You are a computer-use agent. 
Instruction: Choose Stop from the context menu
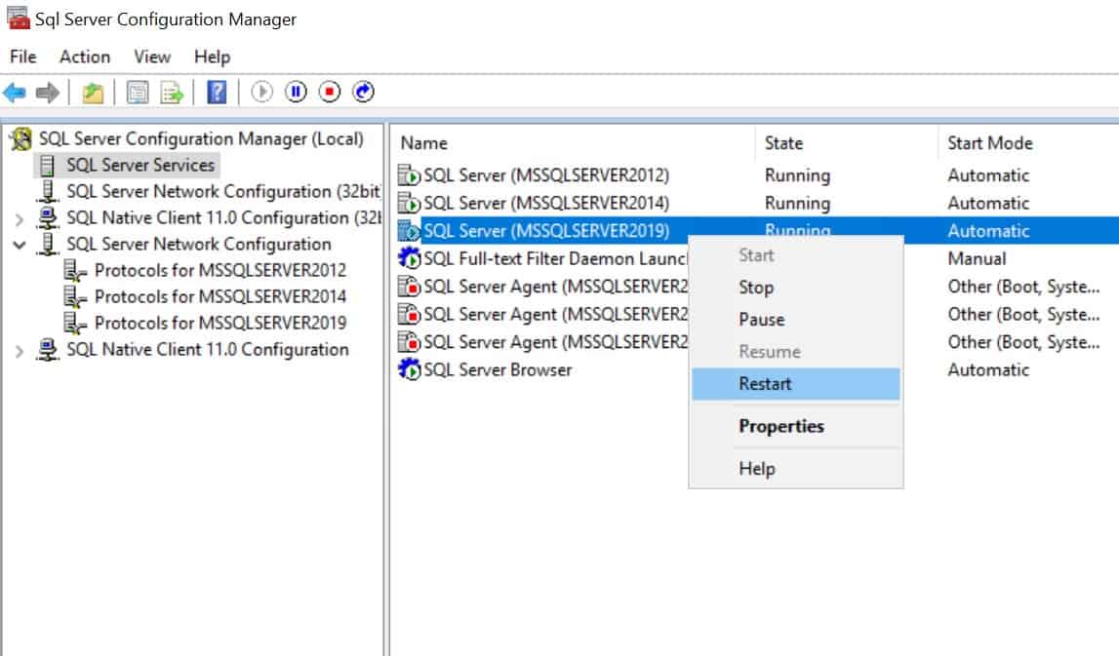click(x=796, y=288)
